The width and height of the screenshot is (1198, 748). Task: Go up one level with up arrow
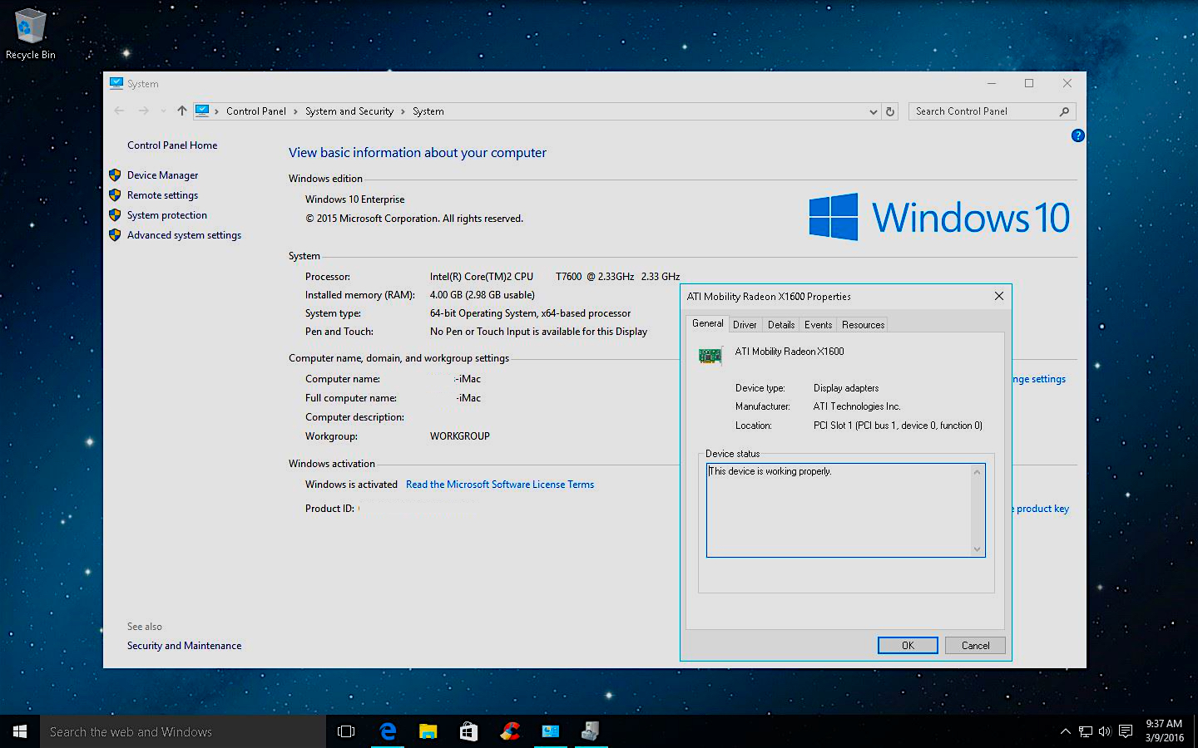point(182,111)
